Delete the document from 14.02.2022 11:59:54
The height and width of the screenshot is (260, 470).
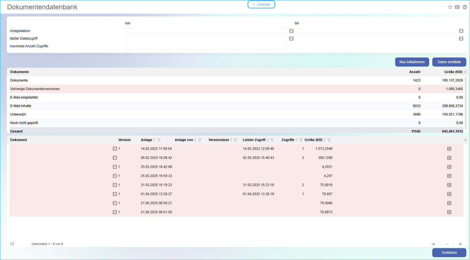click(x=449, y=149)
